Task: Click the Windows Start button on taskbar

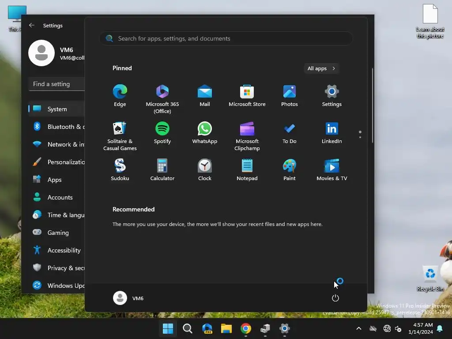Action: click(168, 328)
